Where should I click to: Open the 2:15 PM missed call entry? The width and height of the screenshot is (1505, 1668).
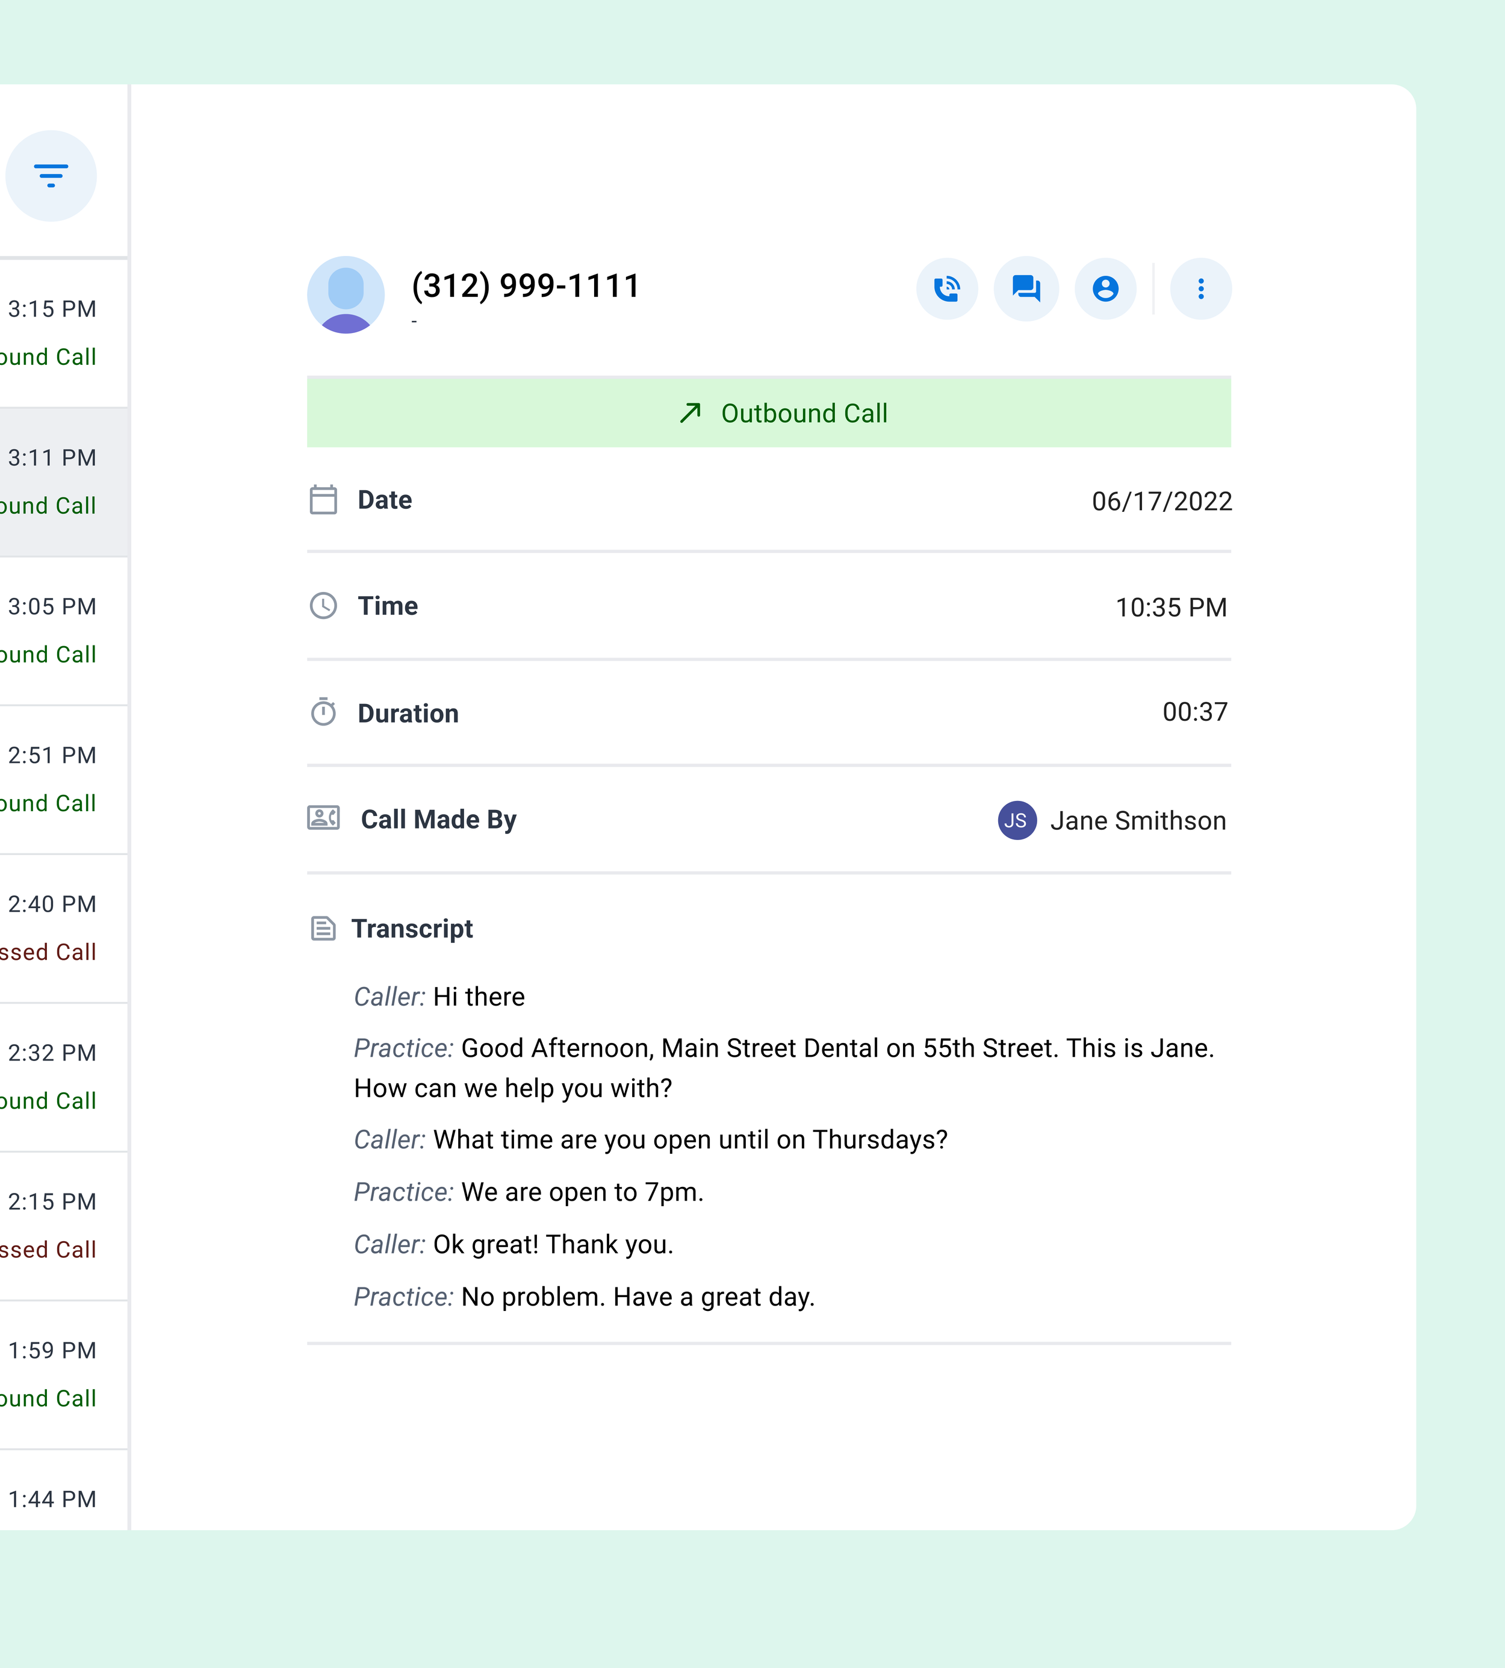point(64,1227)
